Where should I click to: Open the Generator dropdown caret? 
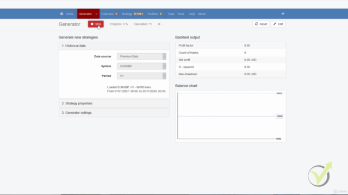pos(96,14)
